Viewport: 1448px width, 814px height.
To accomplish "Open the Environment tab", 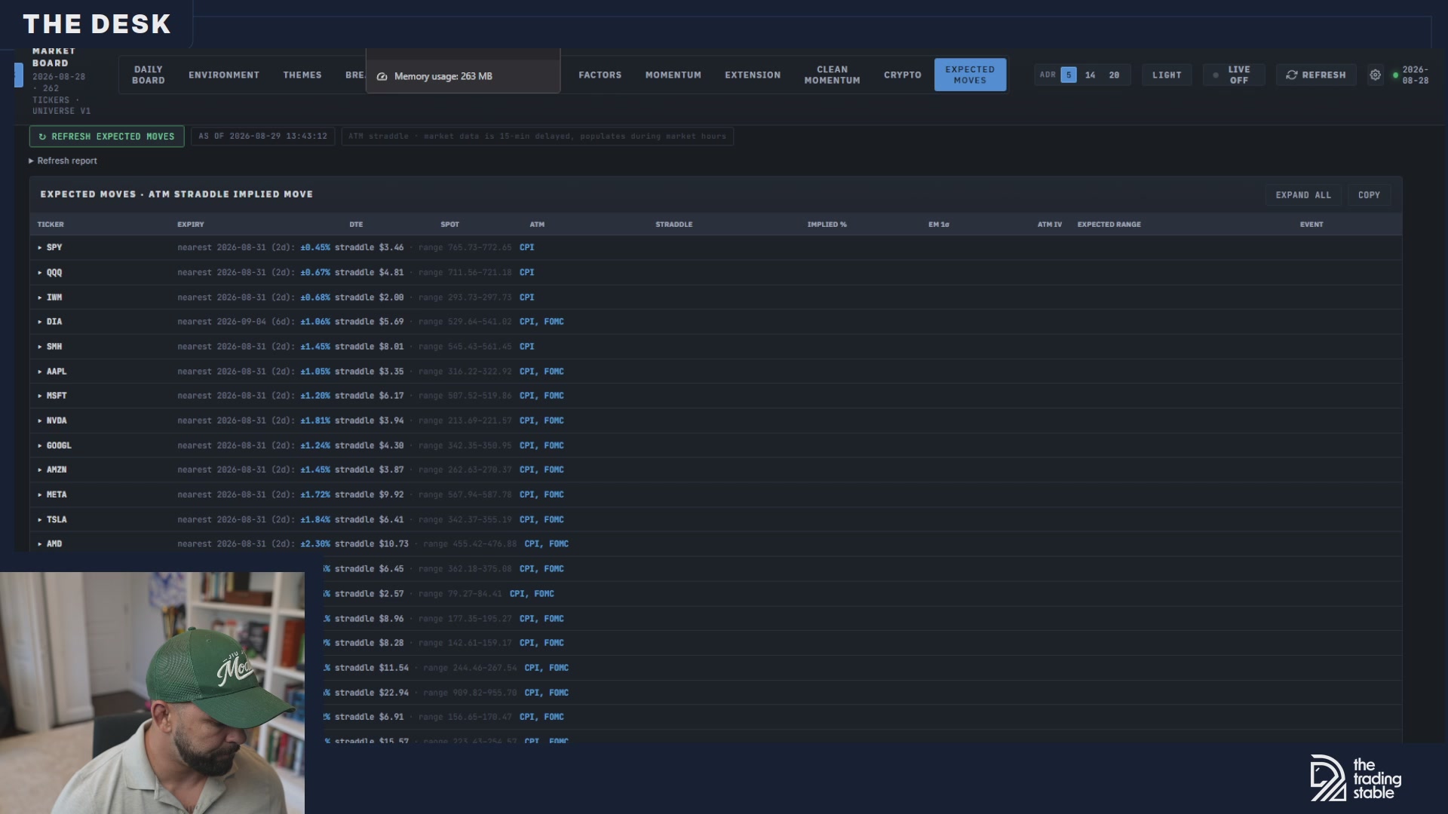I will point(223,75).
